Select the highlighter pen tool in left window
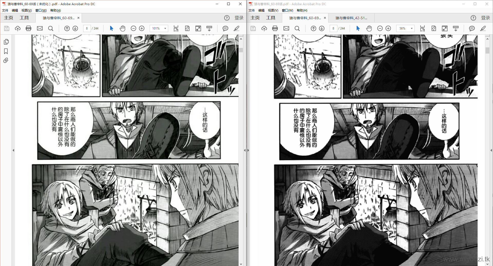493x266 pixels. click(x=236, y=28)
